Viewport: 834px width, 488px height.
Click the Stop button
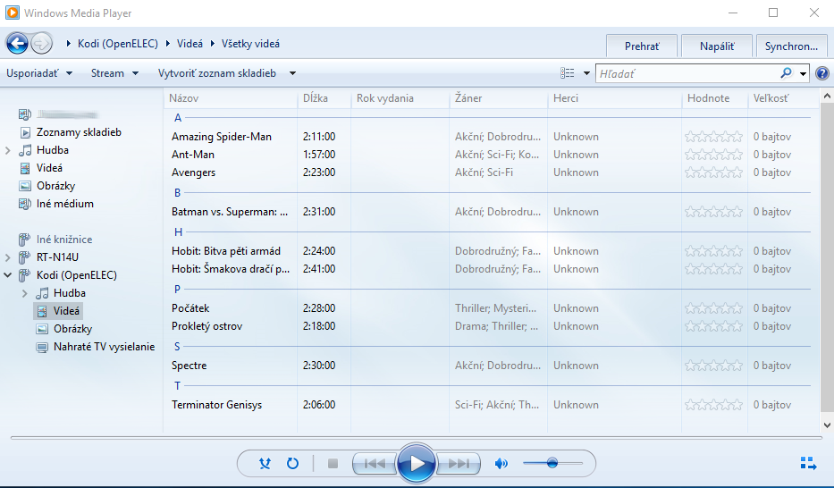(x=333, y=464)
